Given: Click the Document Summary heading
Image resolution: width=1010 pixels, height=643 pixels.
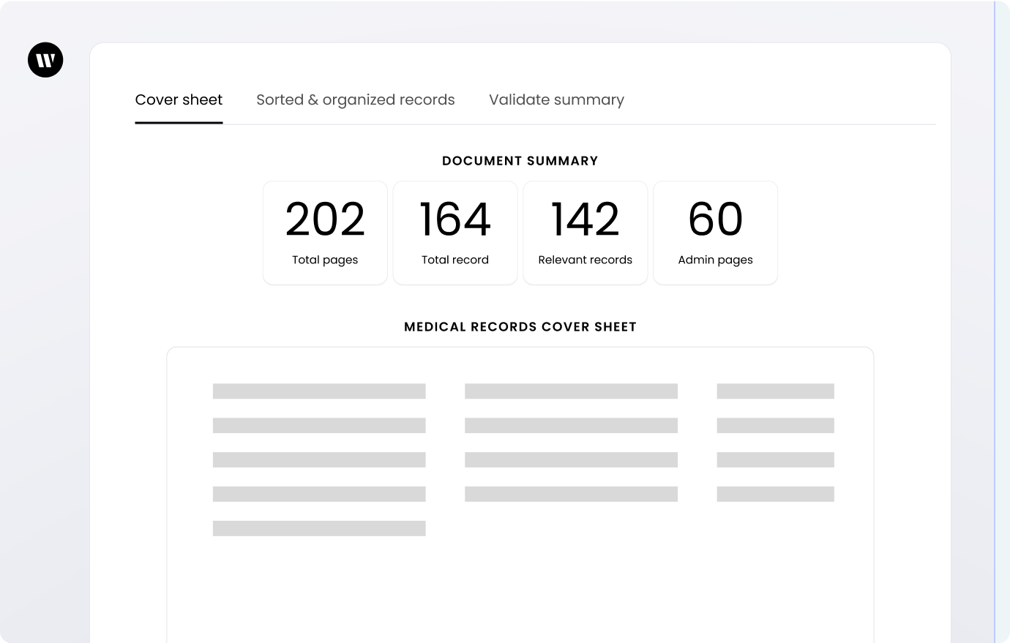Looking at the screenshot, I should 520,161.
